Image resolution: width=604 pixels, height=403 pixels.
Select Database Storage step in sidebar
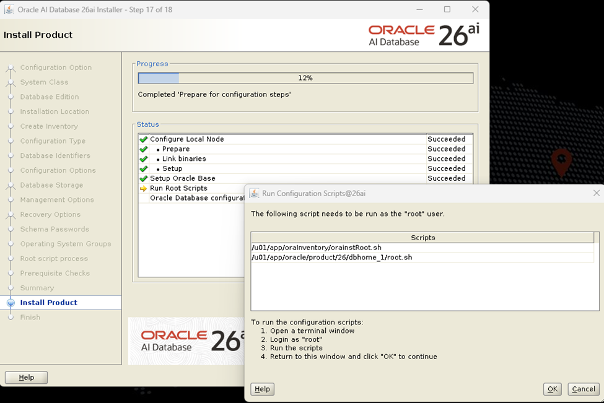pyautogui.click(x=51, y=184)
